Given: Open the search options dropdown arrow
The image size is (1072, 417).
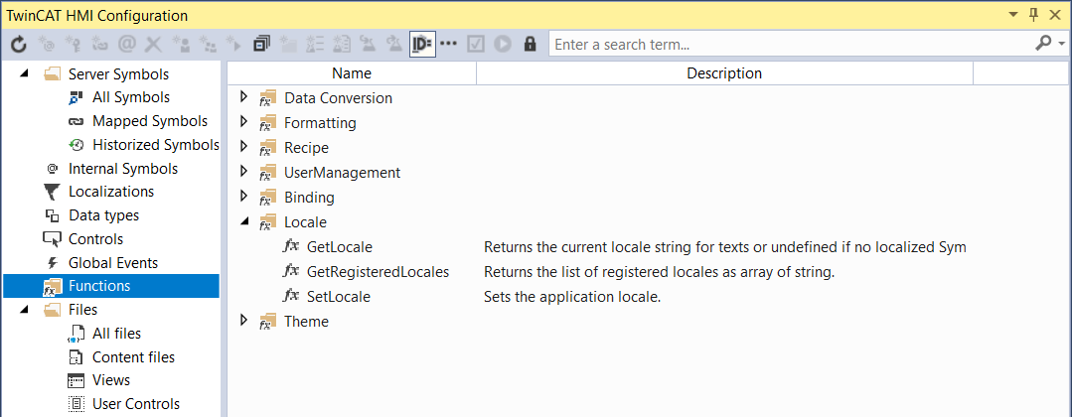Looking at the screenshot, I should coord(1061,44).
